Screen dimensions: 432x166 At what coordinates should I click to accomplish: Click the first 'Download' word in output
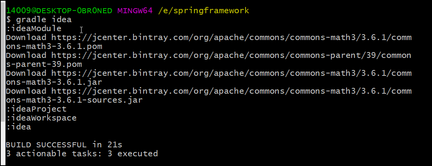tap(26, 37)
